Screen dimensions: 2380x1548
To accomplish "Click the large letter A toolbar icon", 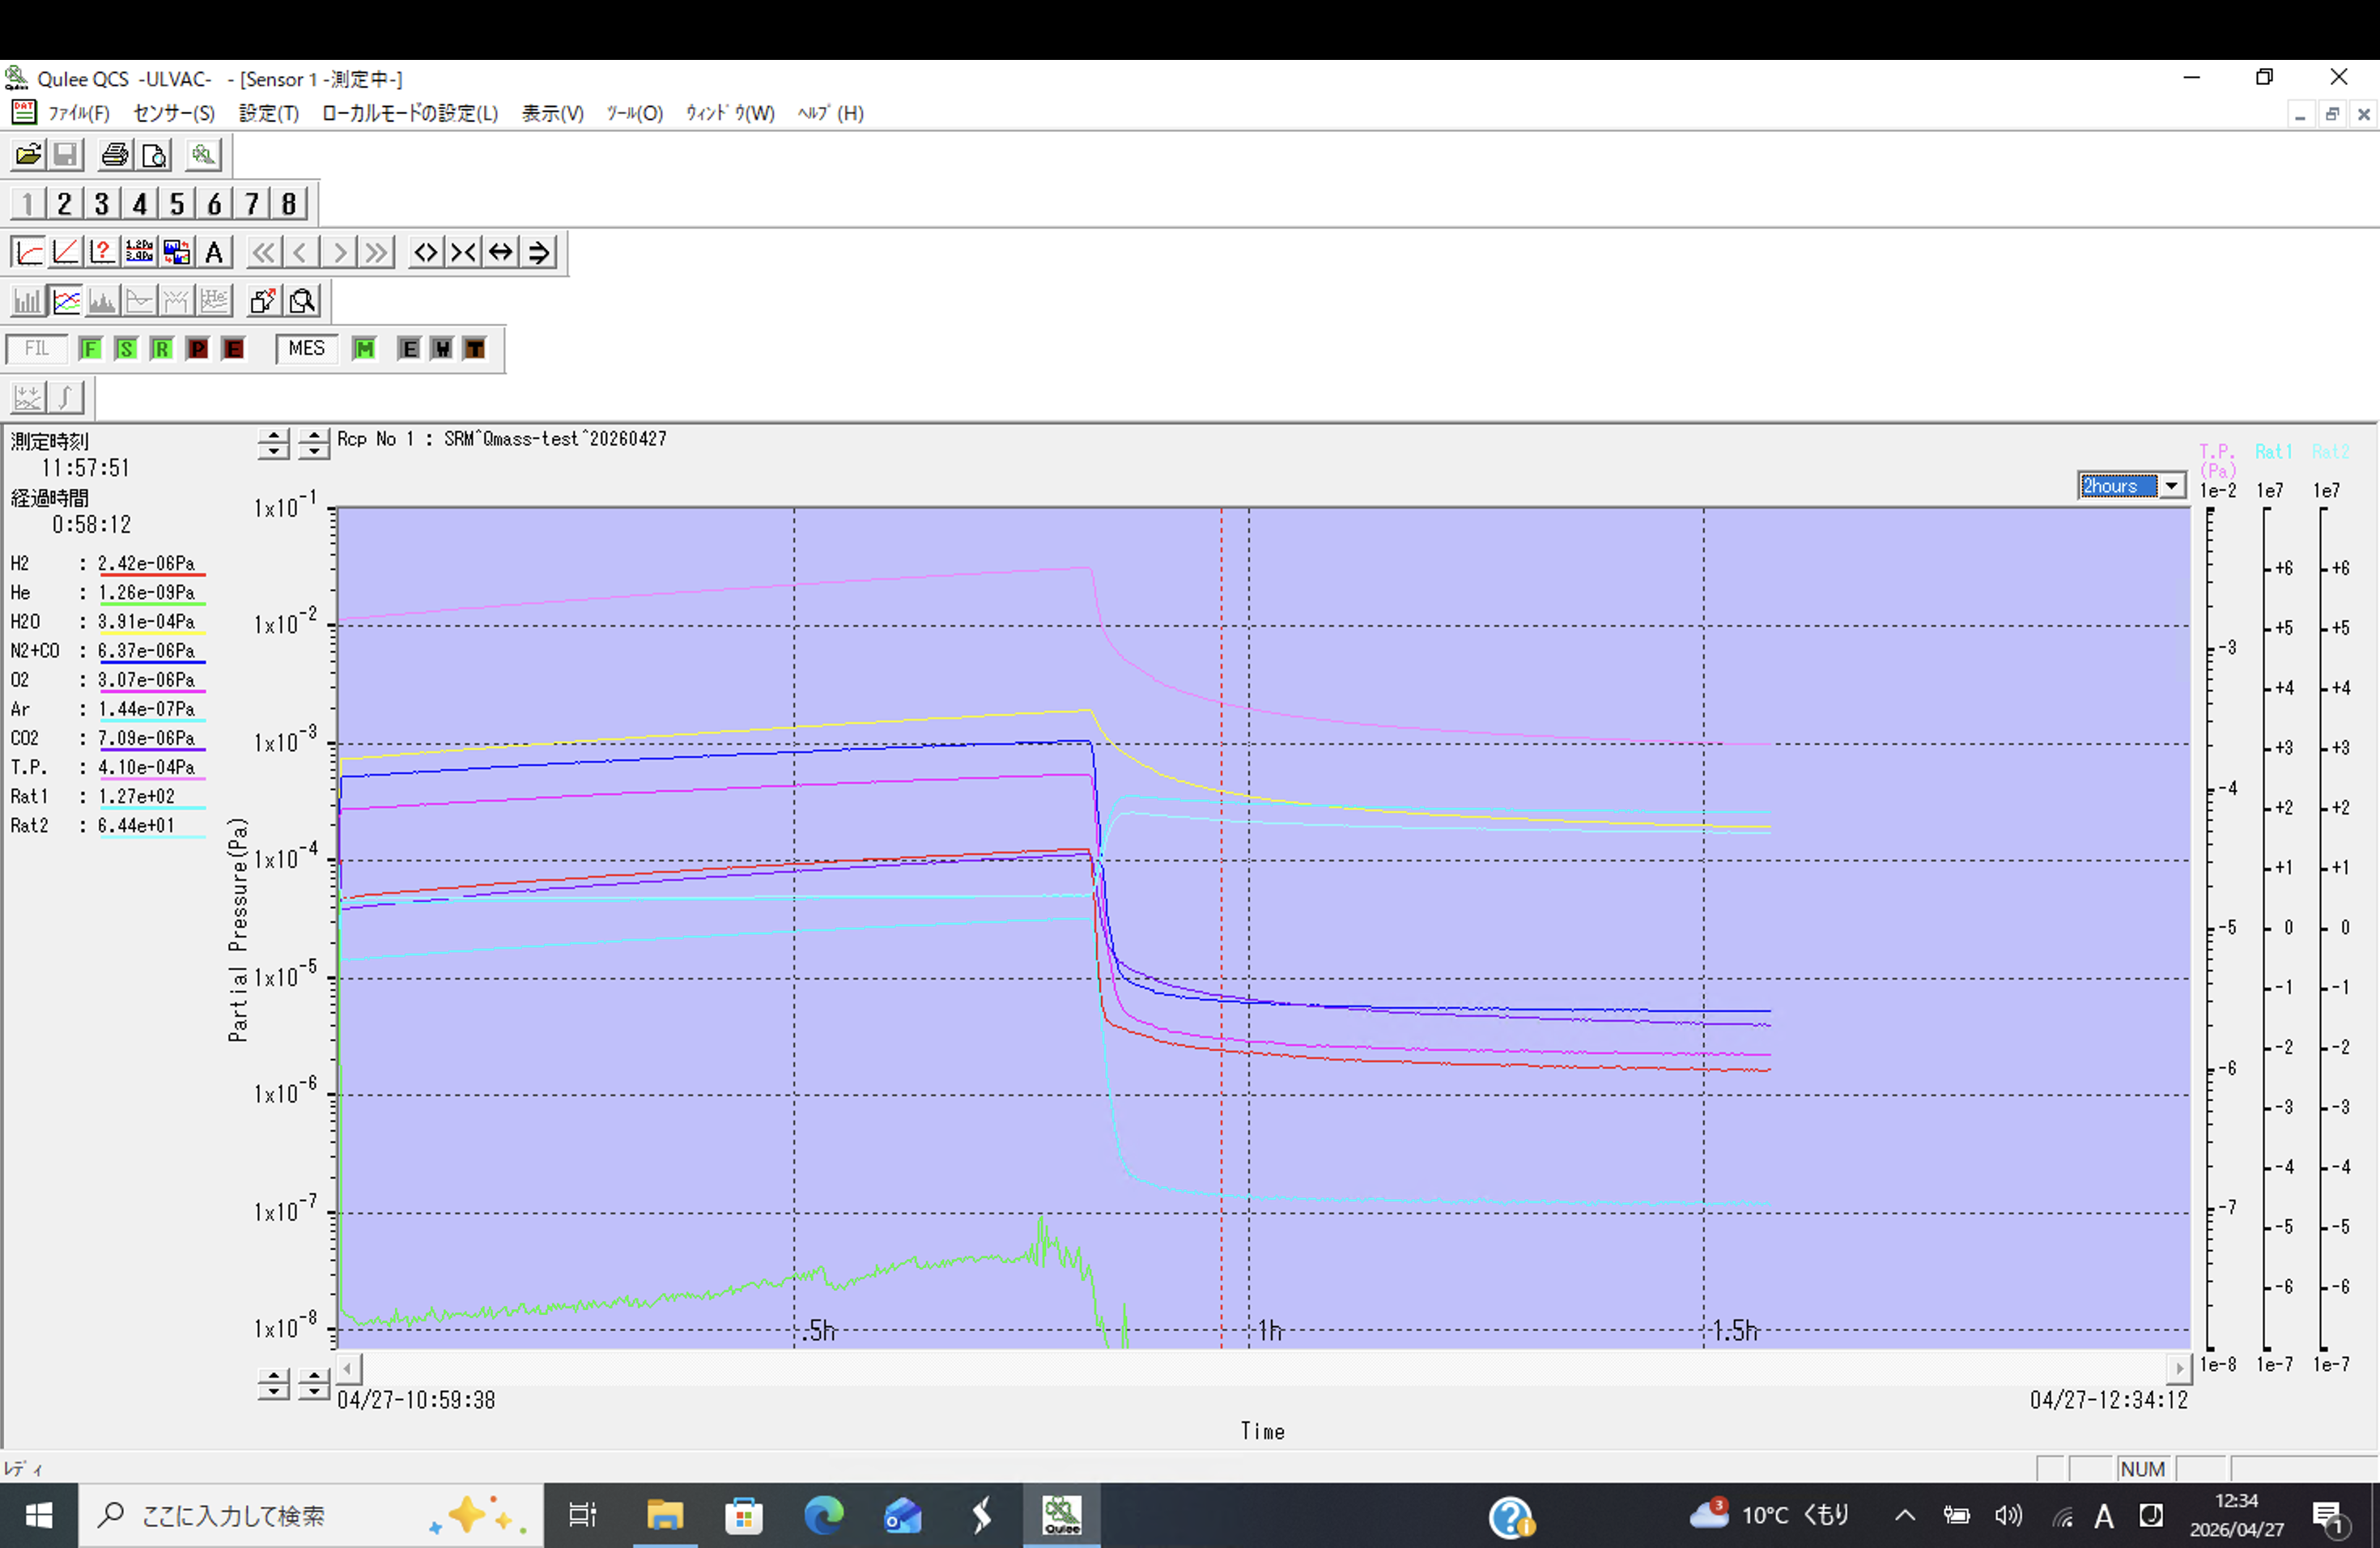I will (x=214, y=252).
